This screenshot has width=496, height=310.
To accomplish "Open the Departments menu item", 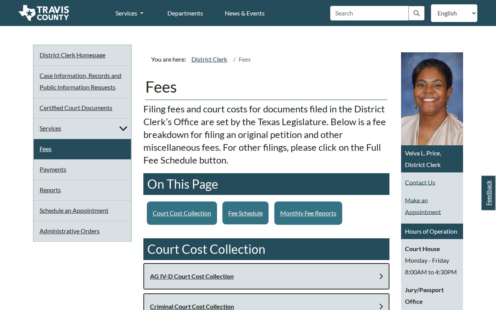I will tap(185, 13).
